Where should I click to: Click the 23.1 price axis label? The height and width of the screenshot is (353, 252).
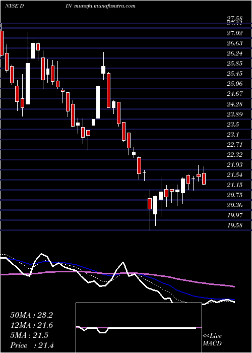point(233,135)
